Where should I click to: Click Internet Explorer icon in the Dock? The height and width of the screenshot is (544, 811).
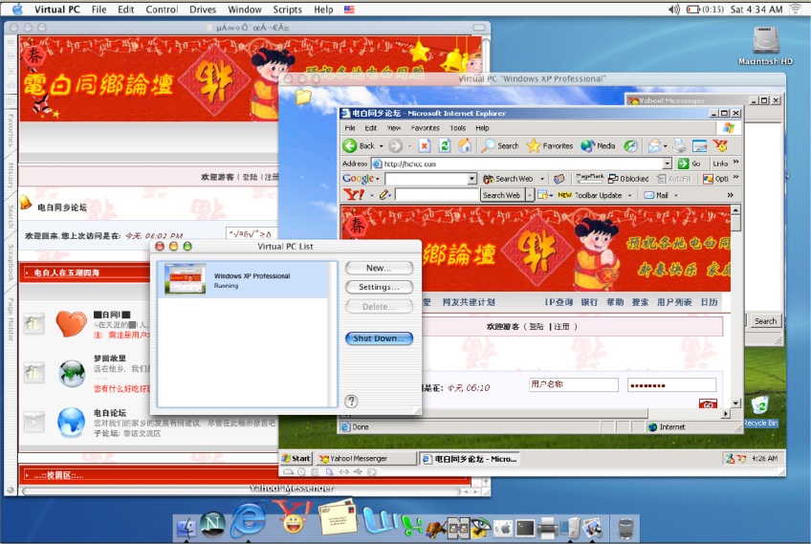[248, 521]
